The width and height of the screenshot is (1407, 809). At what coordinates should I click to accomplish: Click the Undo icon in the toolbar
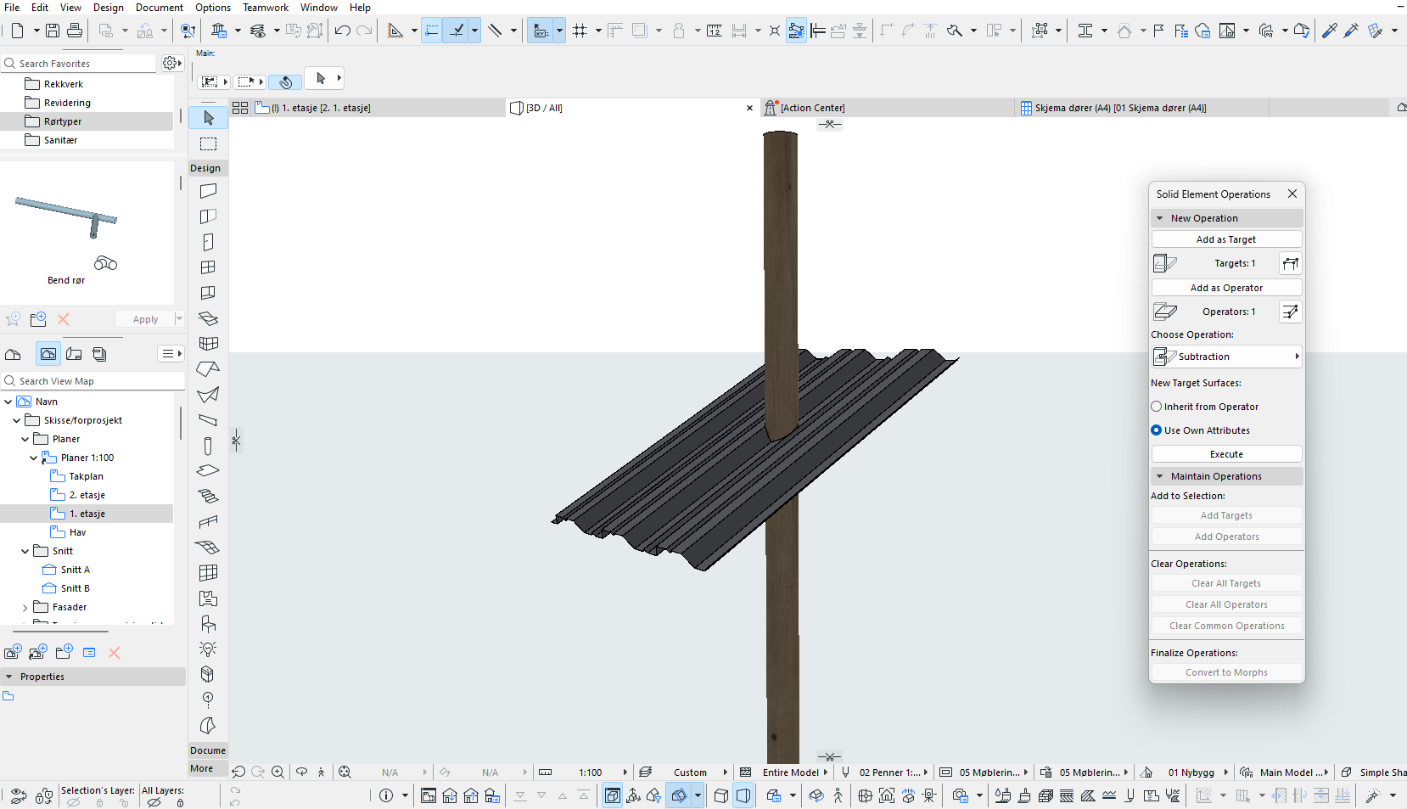coord(342,31)
